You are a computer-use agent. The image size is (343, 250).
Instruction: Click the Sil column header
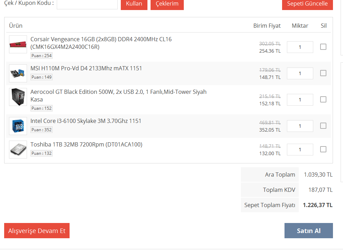point(324,26)
